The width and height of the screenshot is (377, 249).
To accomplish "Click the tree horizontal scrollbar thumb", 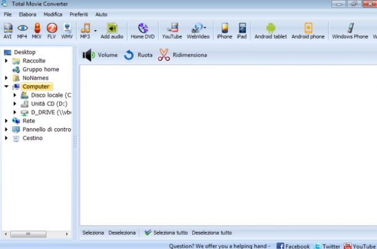I will tap(28, 234).
